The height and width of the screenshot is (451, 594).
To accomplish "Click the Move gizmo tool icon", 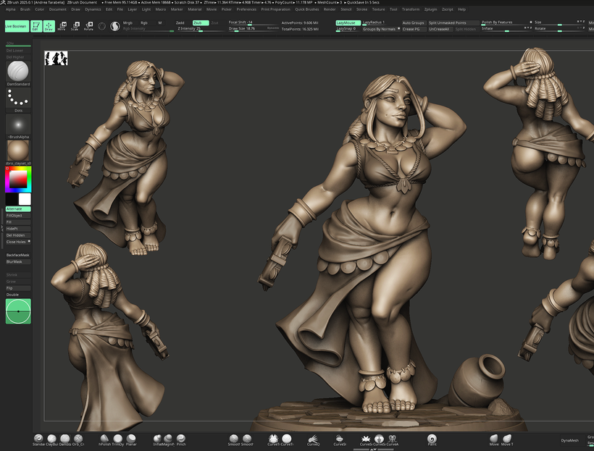I will pyautogui.click(x=62, y=26).
